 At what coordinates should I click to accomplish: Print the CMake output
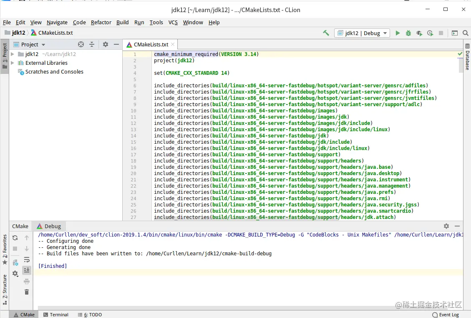click(26, 281)
